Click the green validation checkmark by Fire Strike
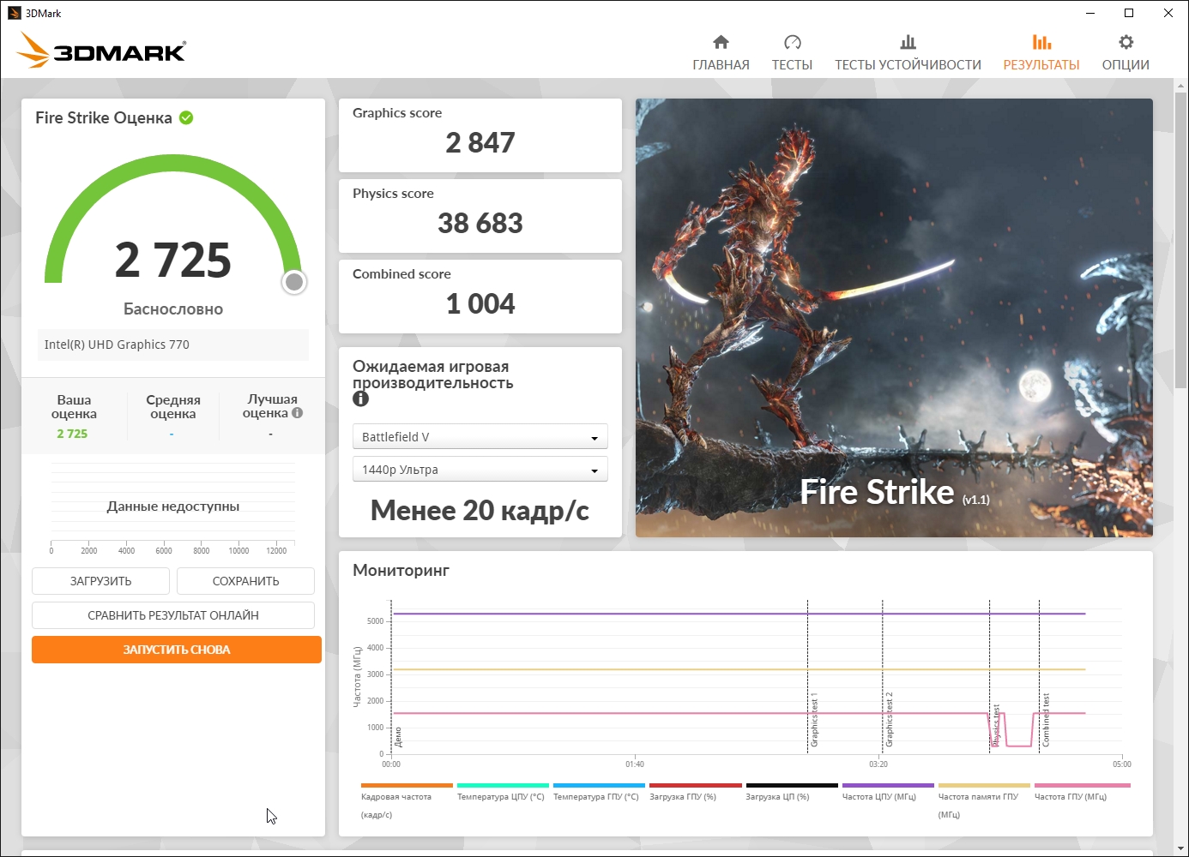This screenshot has width=1189, height=857. [186, 117]
